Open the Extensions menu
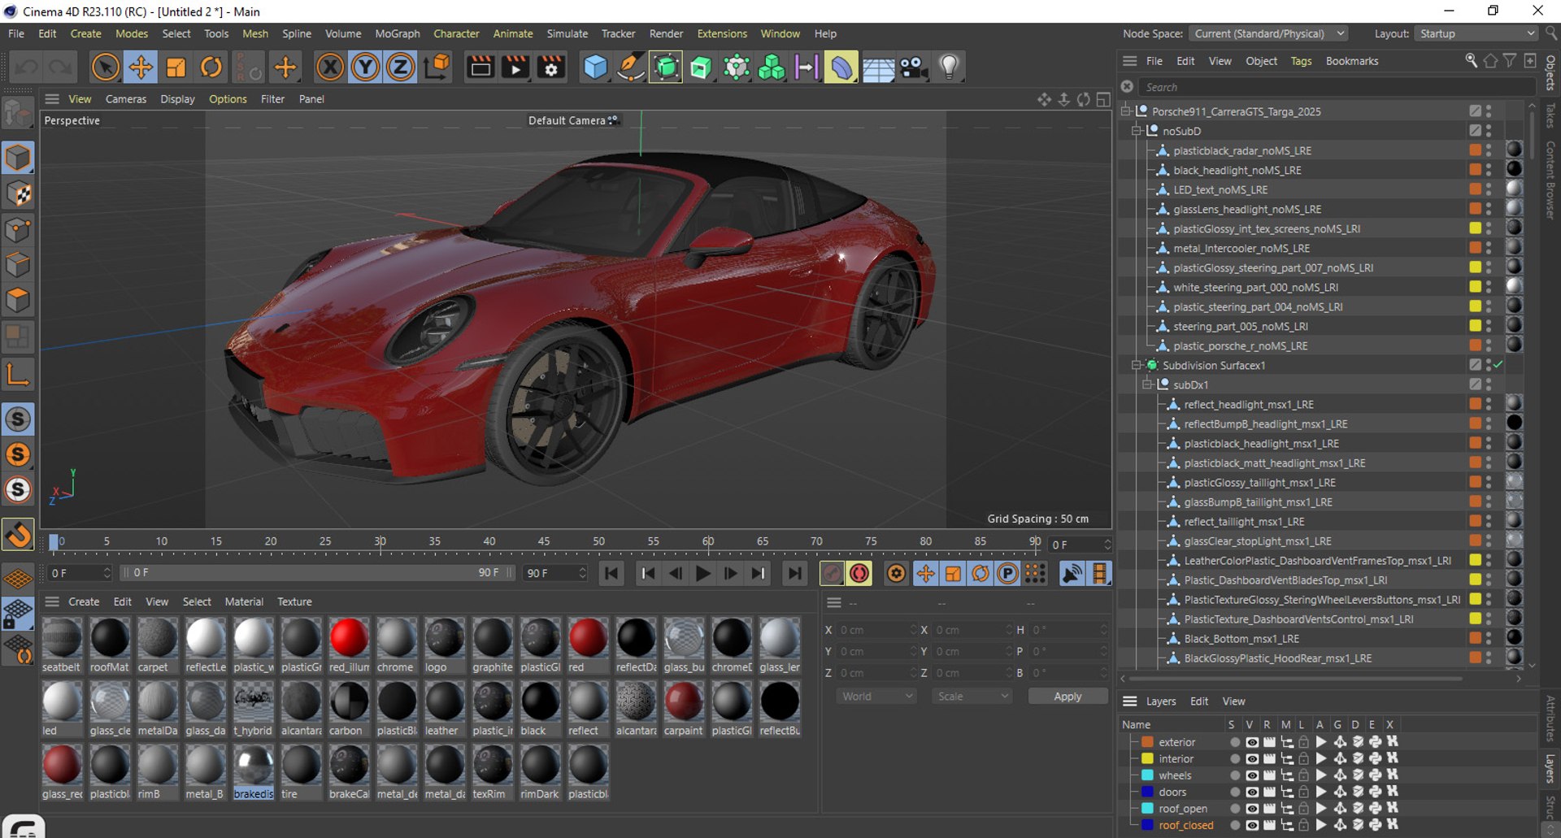The image size is (1561, 838). tap(722, 33)
